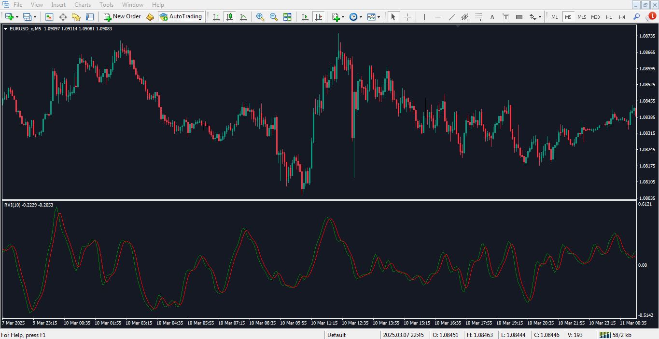The width and height of the screenshot is (659, 339).
Task: Open the Charts menu
Action: [x=83, y=5]
